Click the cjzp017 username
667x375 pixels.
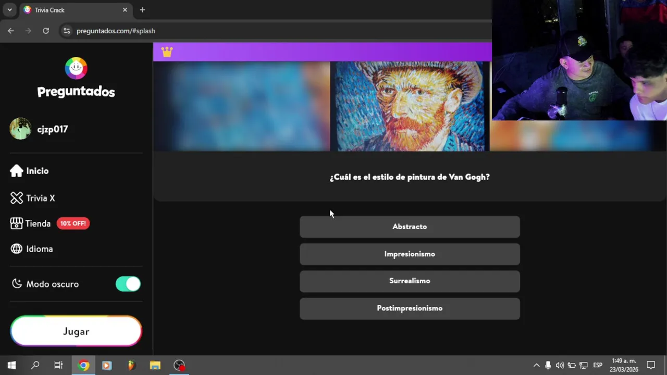pyautogui.click(x=53, y=129)
